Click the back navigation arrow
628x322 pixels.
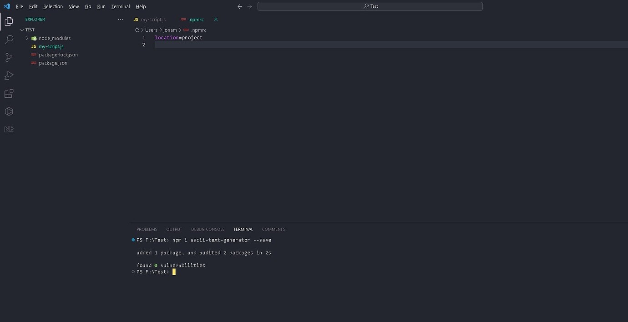[x=240, y=6]
